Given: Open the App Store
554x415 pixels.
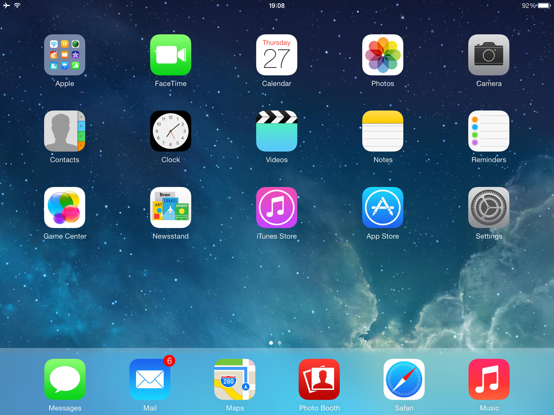Looking at the screenshot, I should (382, 207).
